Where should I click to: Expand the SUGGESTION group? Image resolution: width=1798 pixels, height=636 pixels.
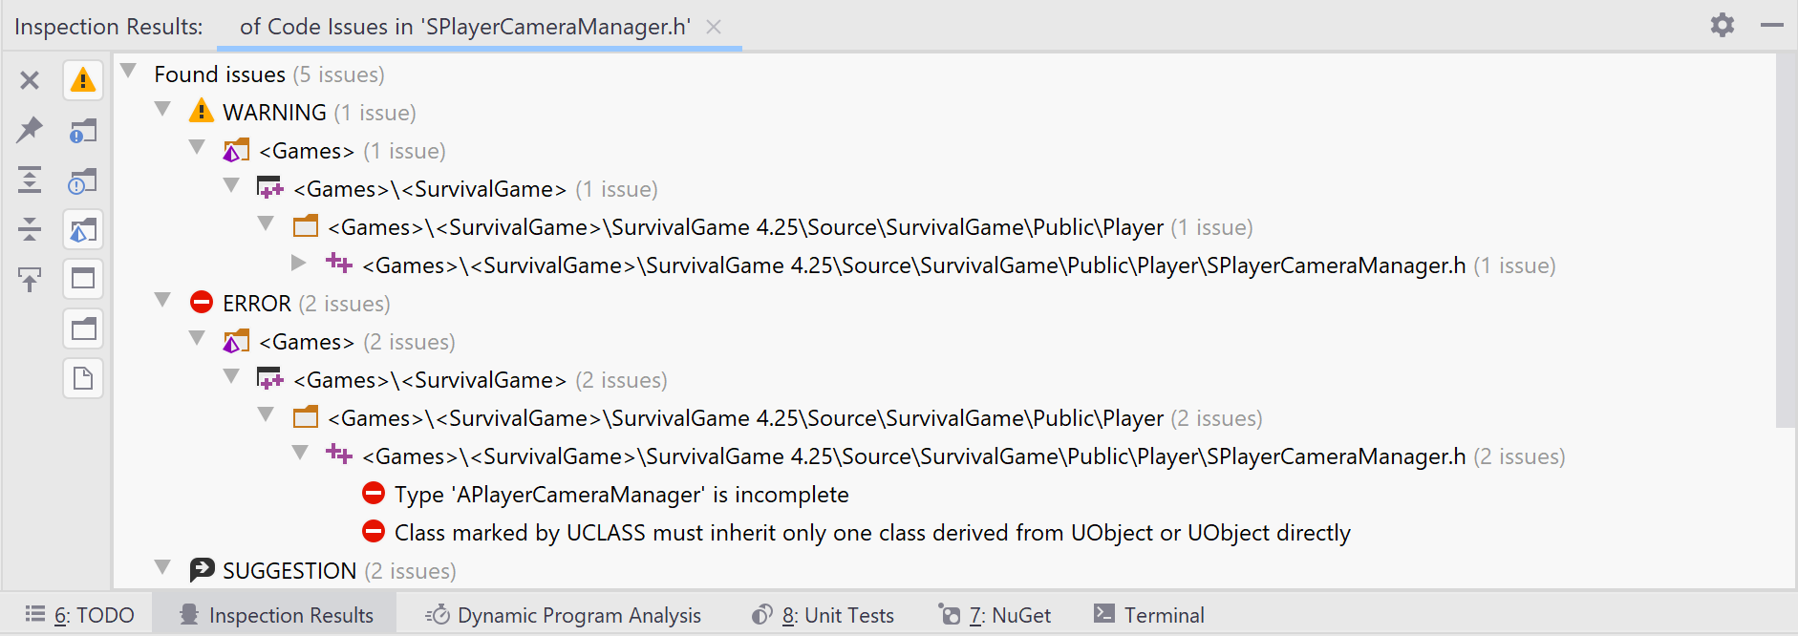162,567
